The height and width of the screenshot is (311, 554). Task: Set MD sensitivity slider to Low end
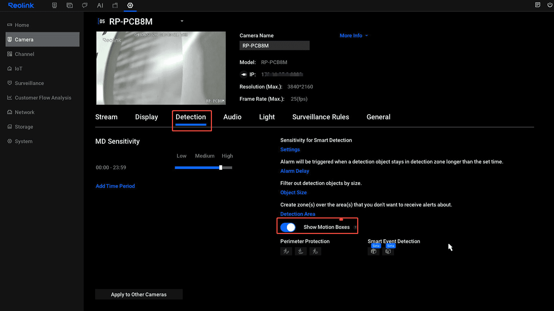[176, 167]
